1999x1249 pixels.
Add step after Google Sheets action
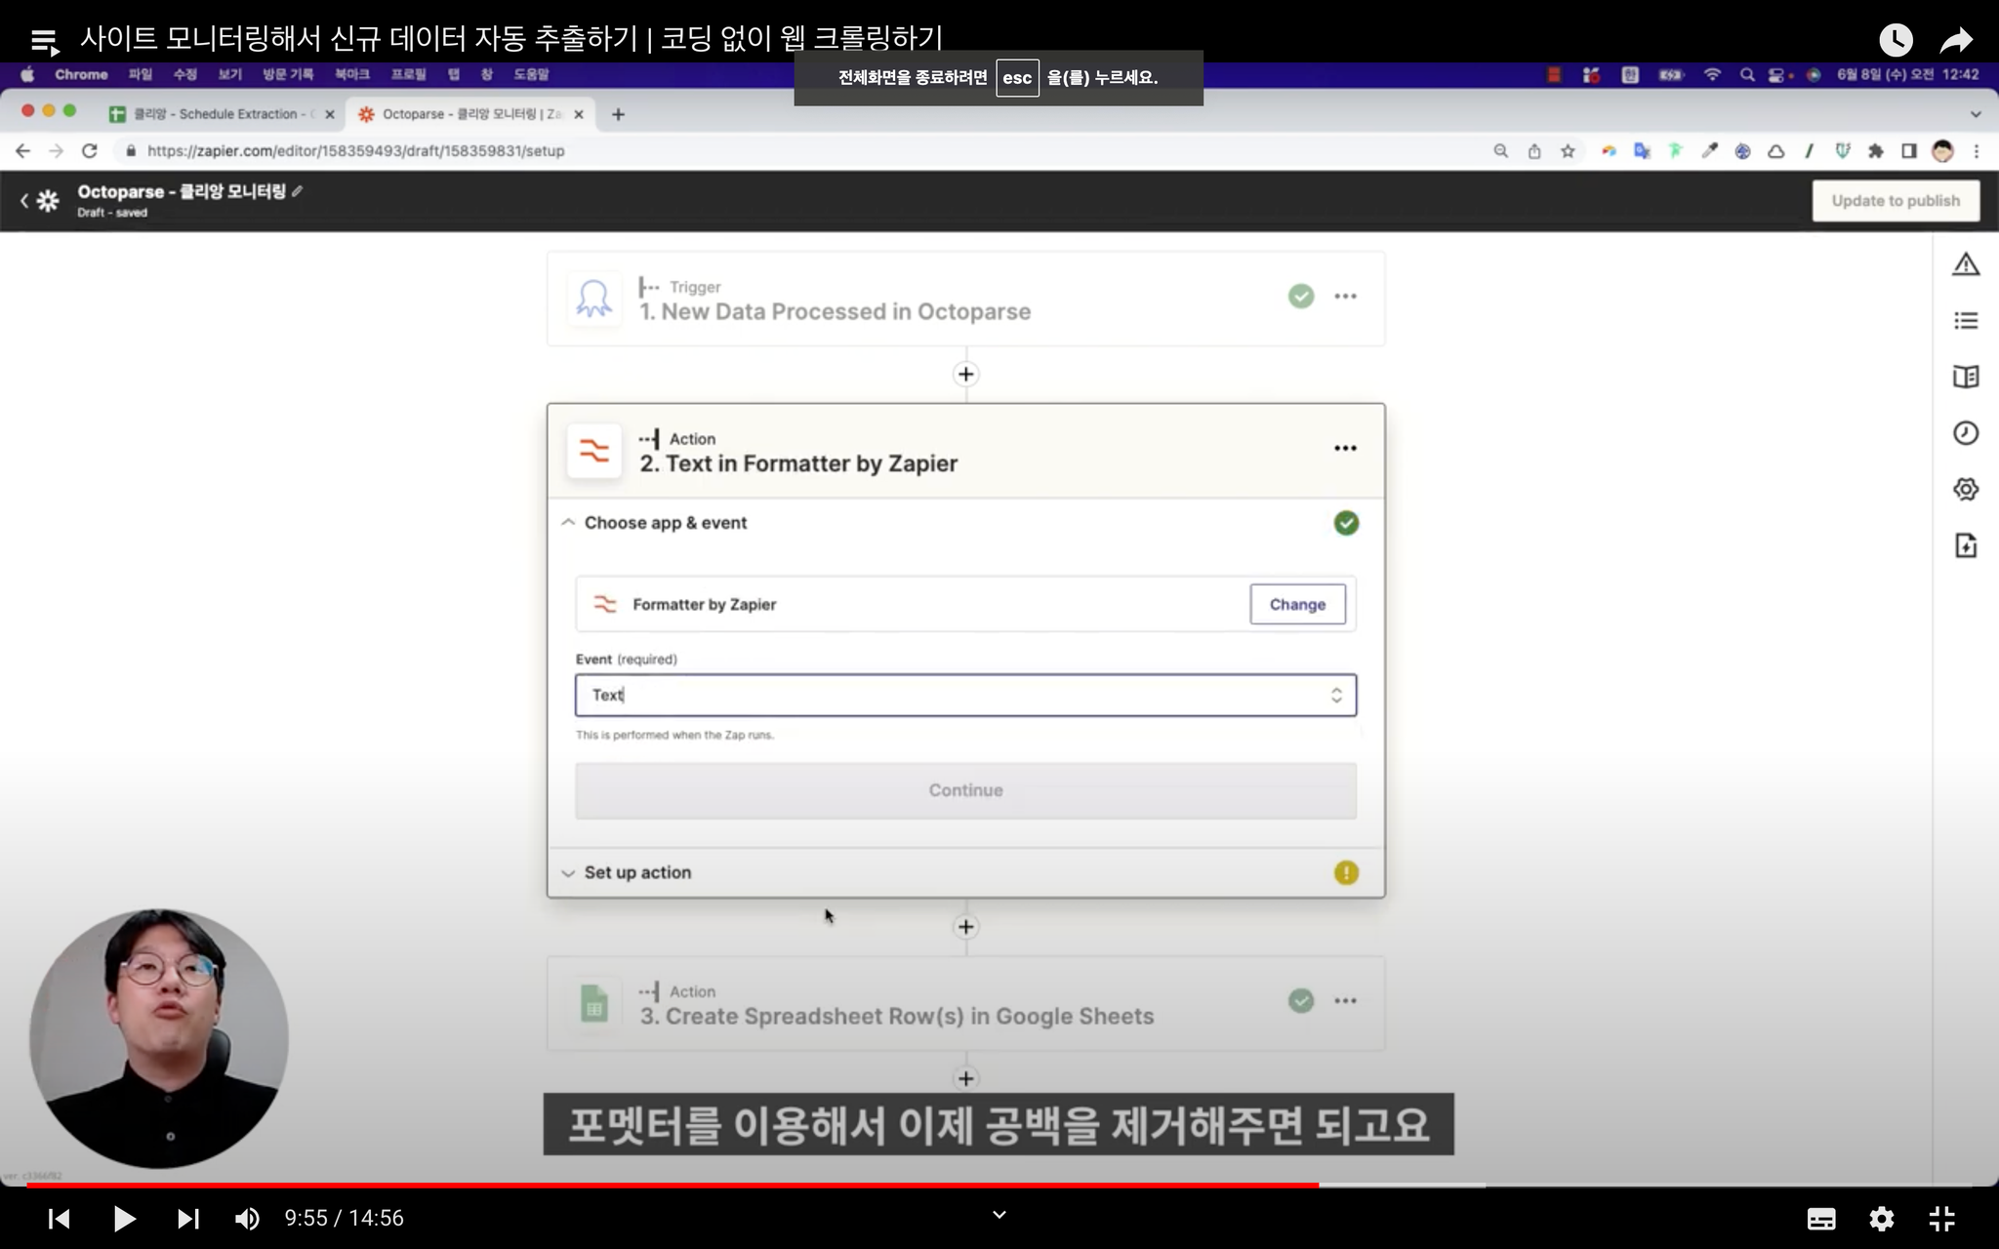click(965, 1078)
